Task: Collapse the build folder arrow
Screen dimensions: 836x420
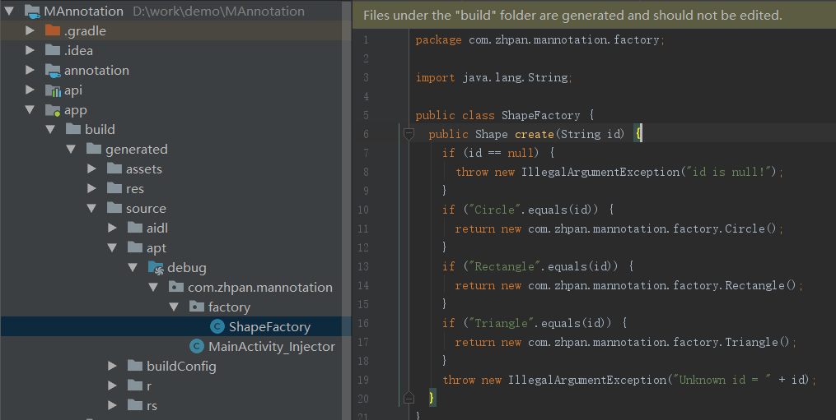Action: (50, 129)
